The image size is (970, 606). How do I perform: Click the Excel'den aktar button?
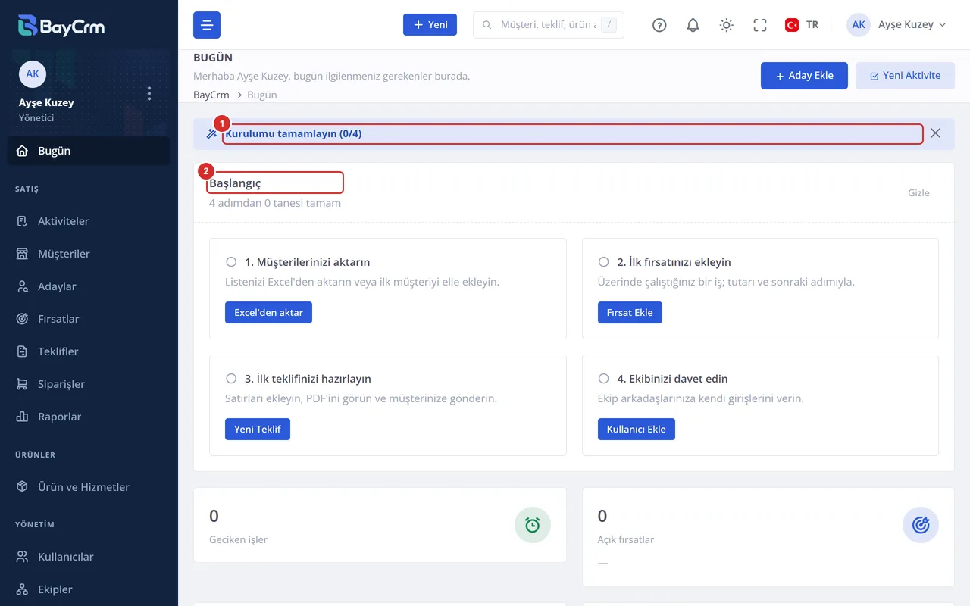tap(268, 313)
